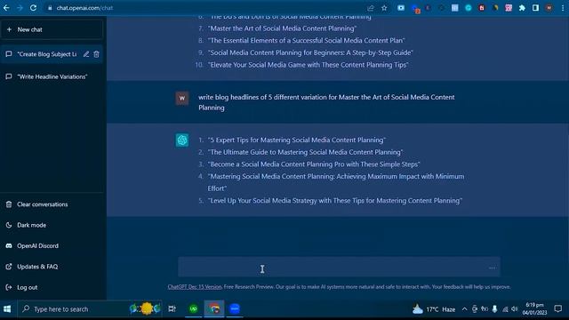
Task: Open Windows notification center
Action: 558,308
